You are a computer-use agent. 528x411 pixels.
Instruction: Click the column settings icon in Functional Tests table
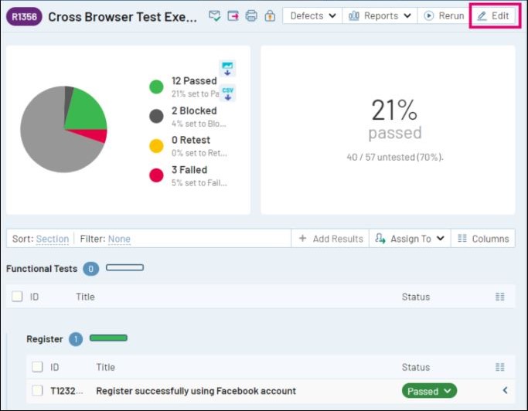(499, 297)
